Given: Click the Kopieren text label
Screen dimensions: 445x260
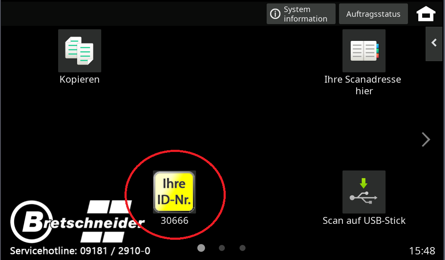Looking at the screenshot, I should [80, 80].
